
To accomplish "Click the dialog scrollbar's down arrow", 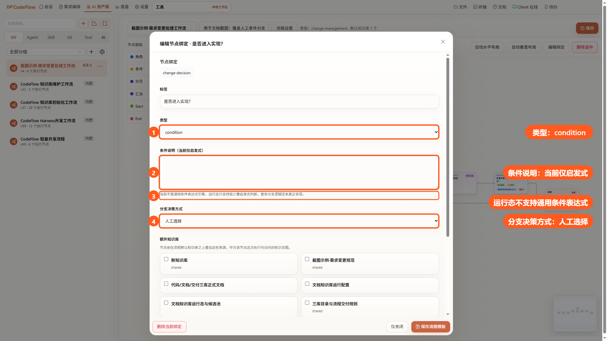I will point(448,314).
